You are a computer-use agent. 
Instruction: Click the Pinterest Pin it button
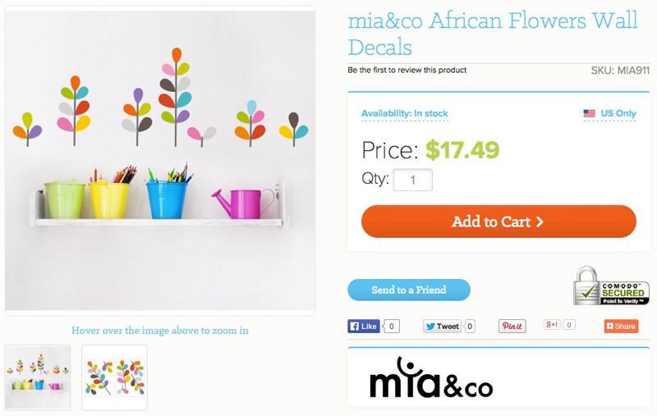[512, 327]
